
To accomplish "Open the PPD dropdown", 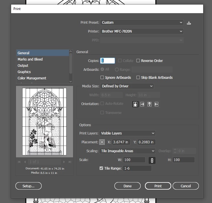I will [x=142, y=40].
